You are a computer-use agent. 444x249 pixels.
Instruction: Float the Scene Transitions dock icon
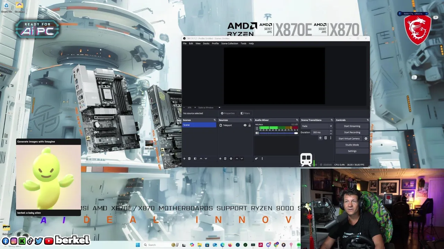pos(332,120)
